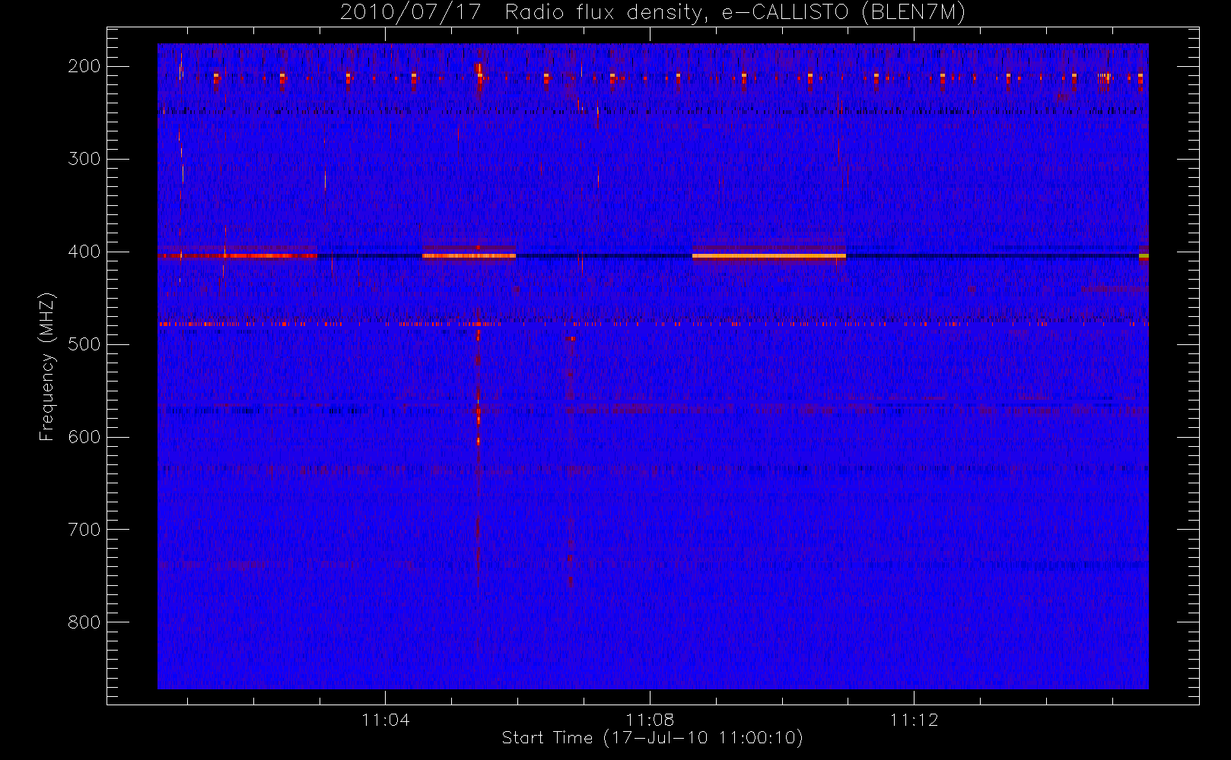Click the orange emission band near 11:05 at 400 MHz
Viewport: 1231px width, 760px height.
pos(469,256)
